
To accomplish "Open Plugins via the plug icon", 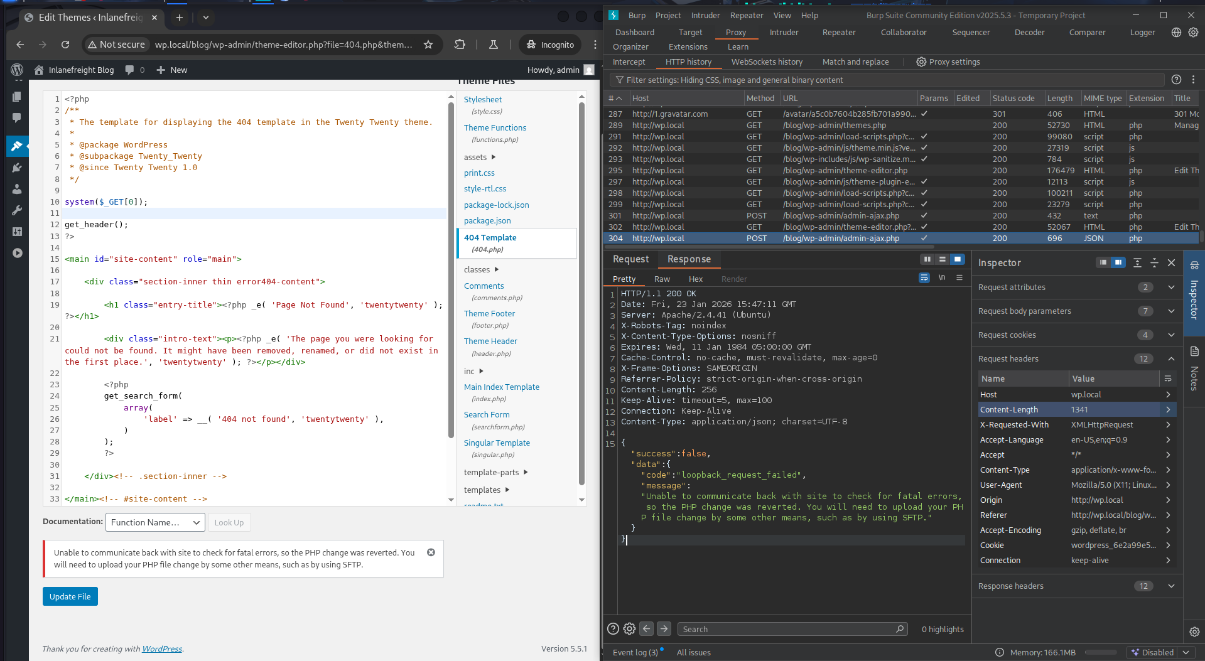I will 17,168.
